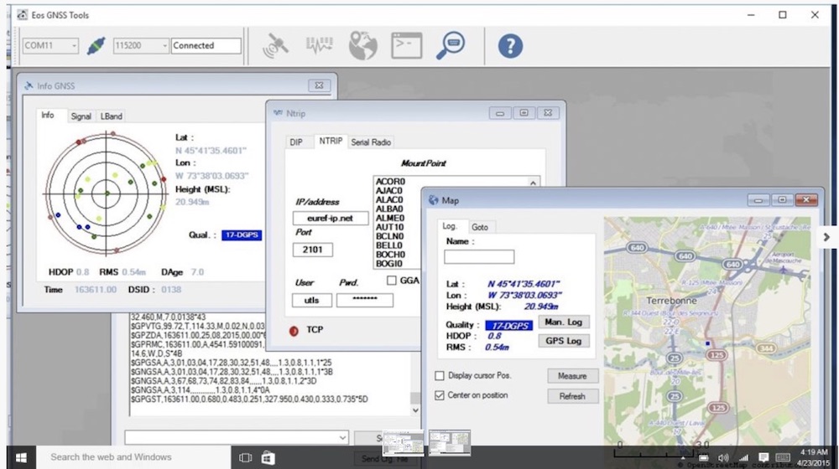Expand the command combo box dropdown
Viewport: 839px width, 469px height.
coord(342,437)
